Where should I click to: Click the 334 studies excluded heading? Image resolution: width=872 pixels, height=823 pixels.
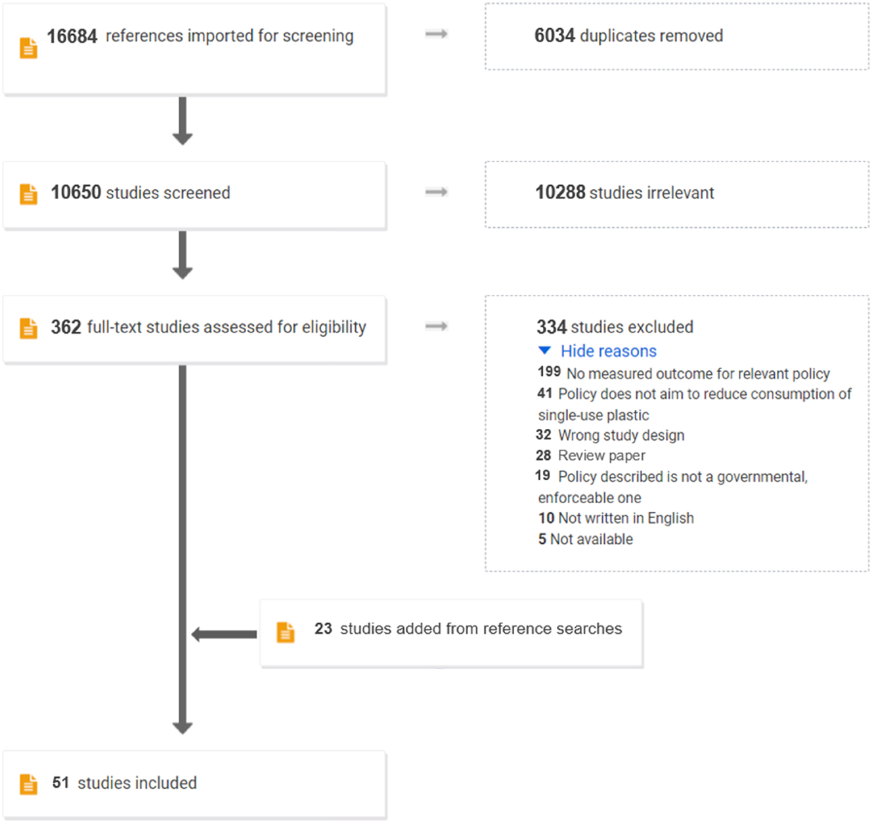615,327
